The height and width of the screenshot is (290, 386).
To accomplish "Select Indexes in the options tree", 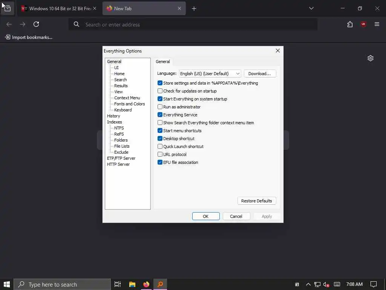I will [115, 122].
